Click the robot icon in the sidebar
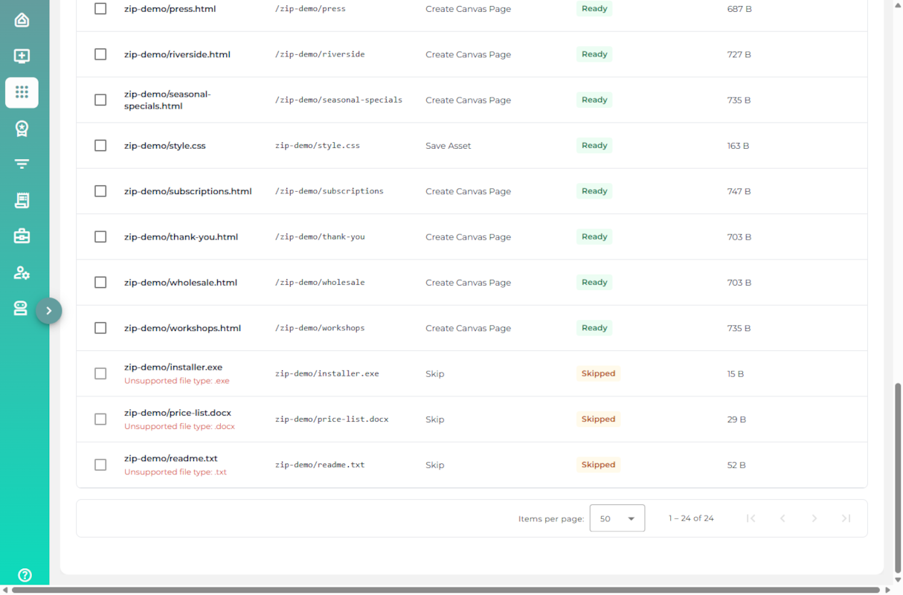This screenshot has height=595, width=903. coord(22,308)
